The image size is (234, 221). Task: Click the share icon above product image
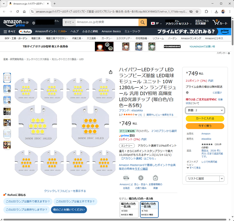(111, 72)
